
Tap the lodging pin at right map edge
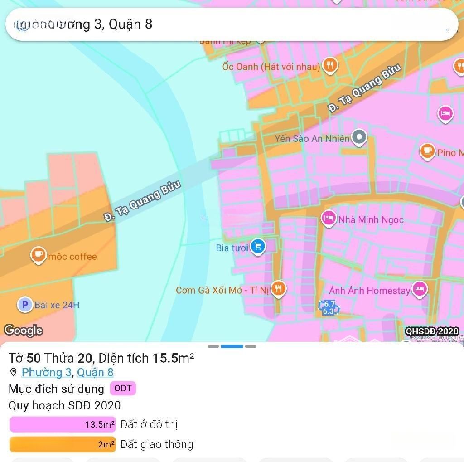[x=445, y=113]
